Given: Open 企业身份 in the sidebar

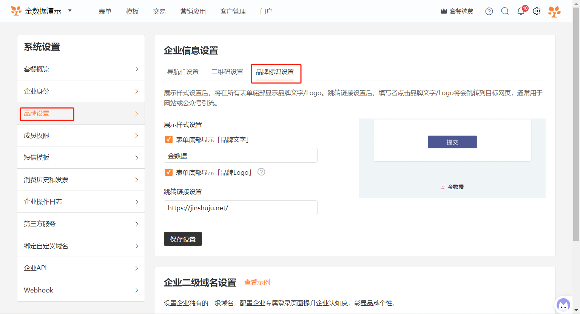Looking at the screenshot, I should [81, 91].
